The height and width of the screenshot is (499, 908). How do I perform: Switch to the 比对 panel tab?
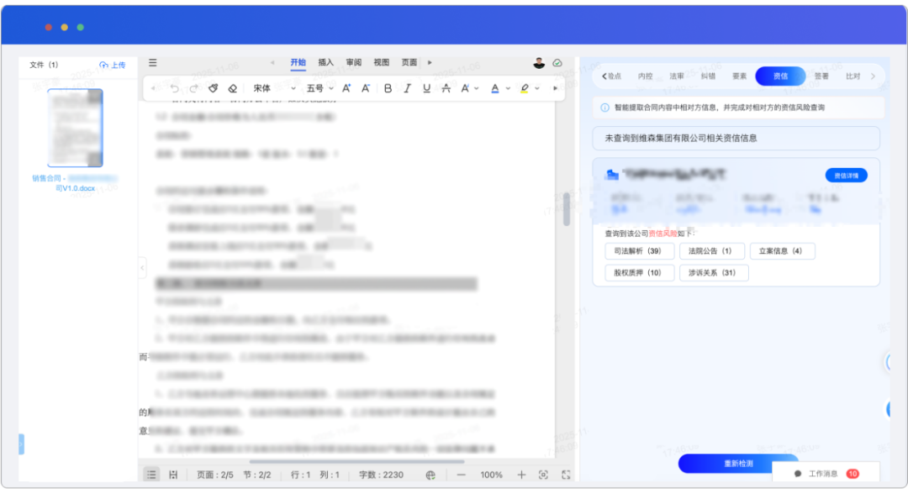[x=853, y=76]
